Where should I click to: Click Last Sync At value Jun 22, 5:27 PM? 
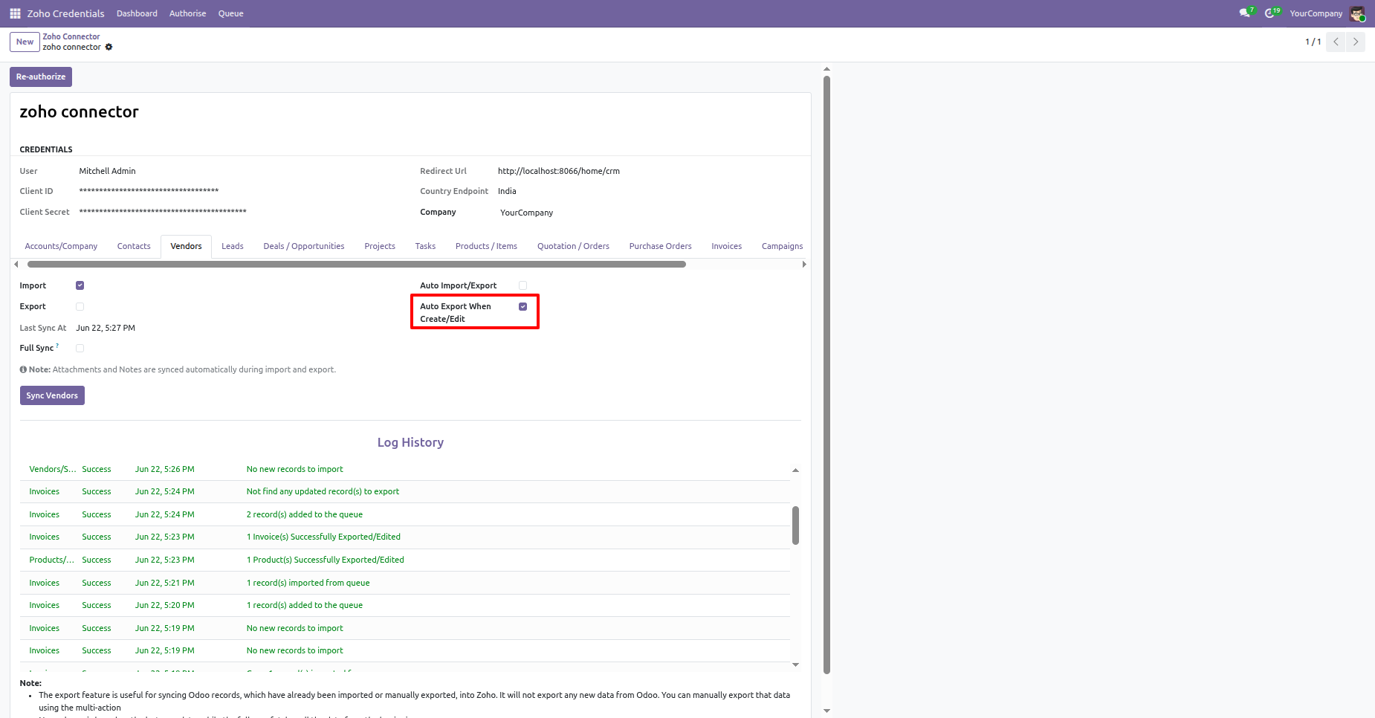[106, 328]
